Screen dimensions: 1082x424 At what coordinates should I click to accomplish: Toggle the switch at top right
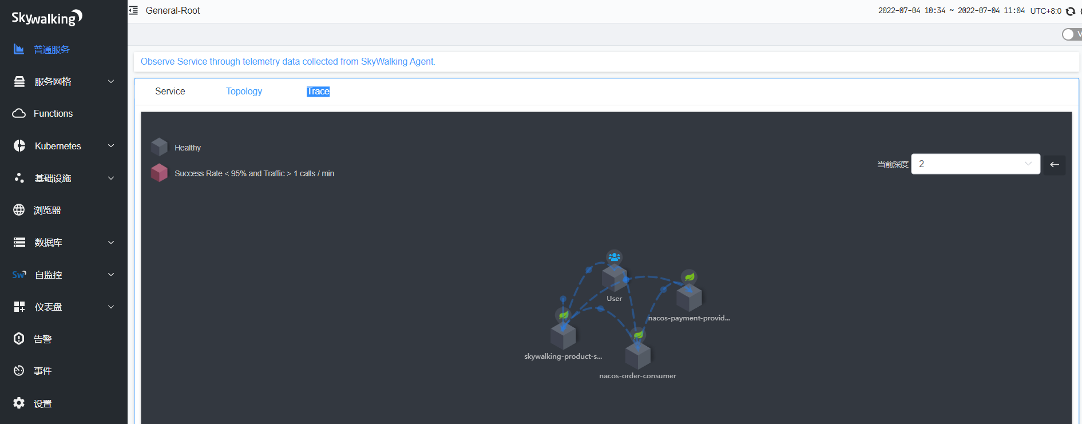pos(1070,34)
